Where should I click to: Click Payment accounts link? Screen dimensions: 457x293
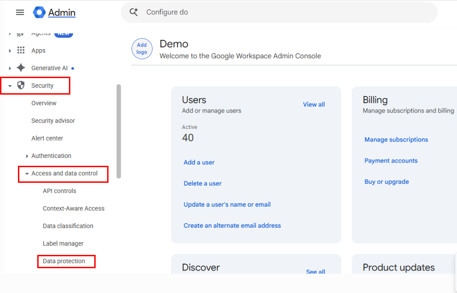(x=391, y=160)
